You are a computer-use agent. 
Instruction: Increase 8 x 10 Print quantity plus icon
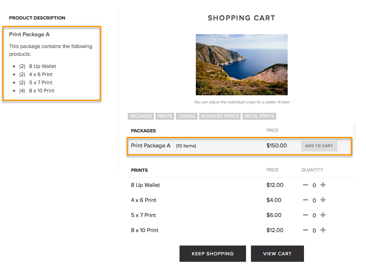tap(323, 230)
